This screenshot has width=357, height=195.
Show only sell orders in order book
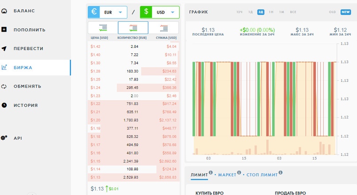pyautogui.click(x=164, y=28)
